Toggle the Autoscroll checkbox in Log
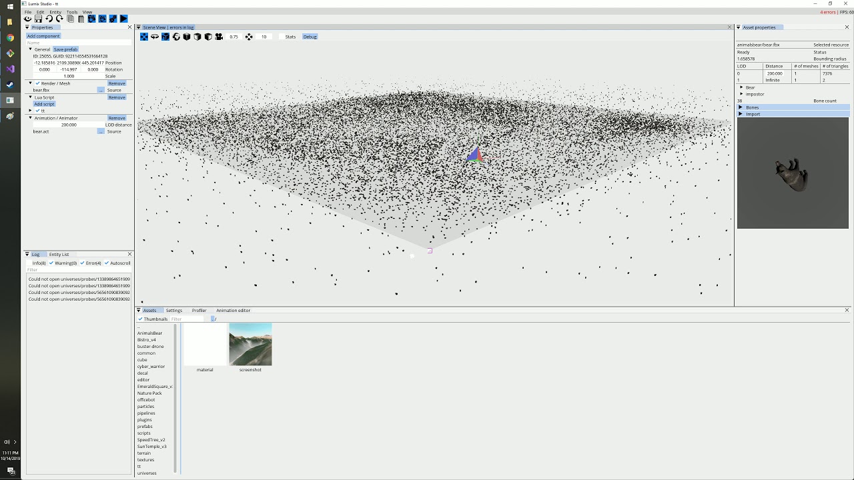854x480 pixels. point(107,263)
